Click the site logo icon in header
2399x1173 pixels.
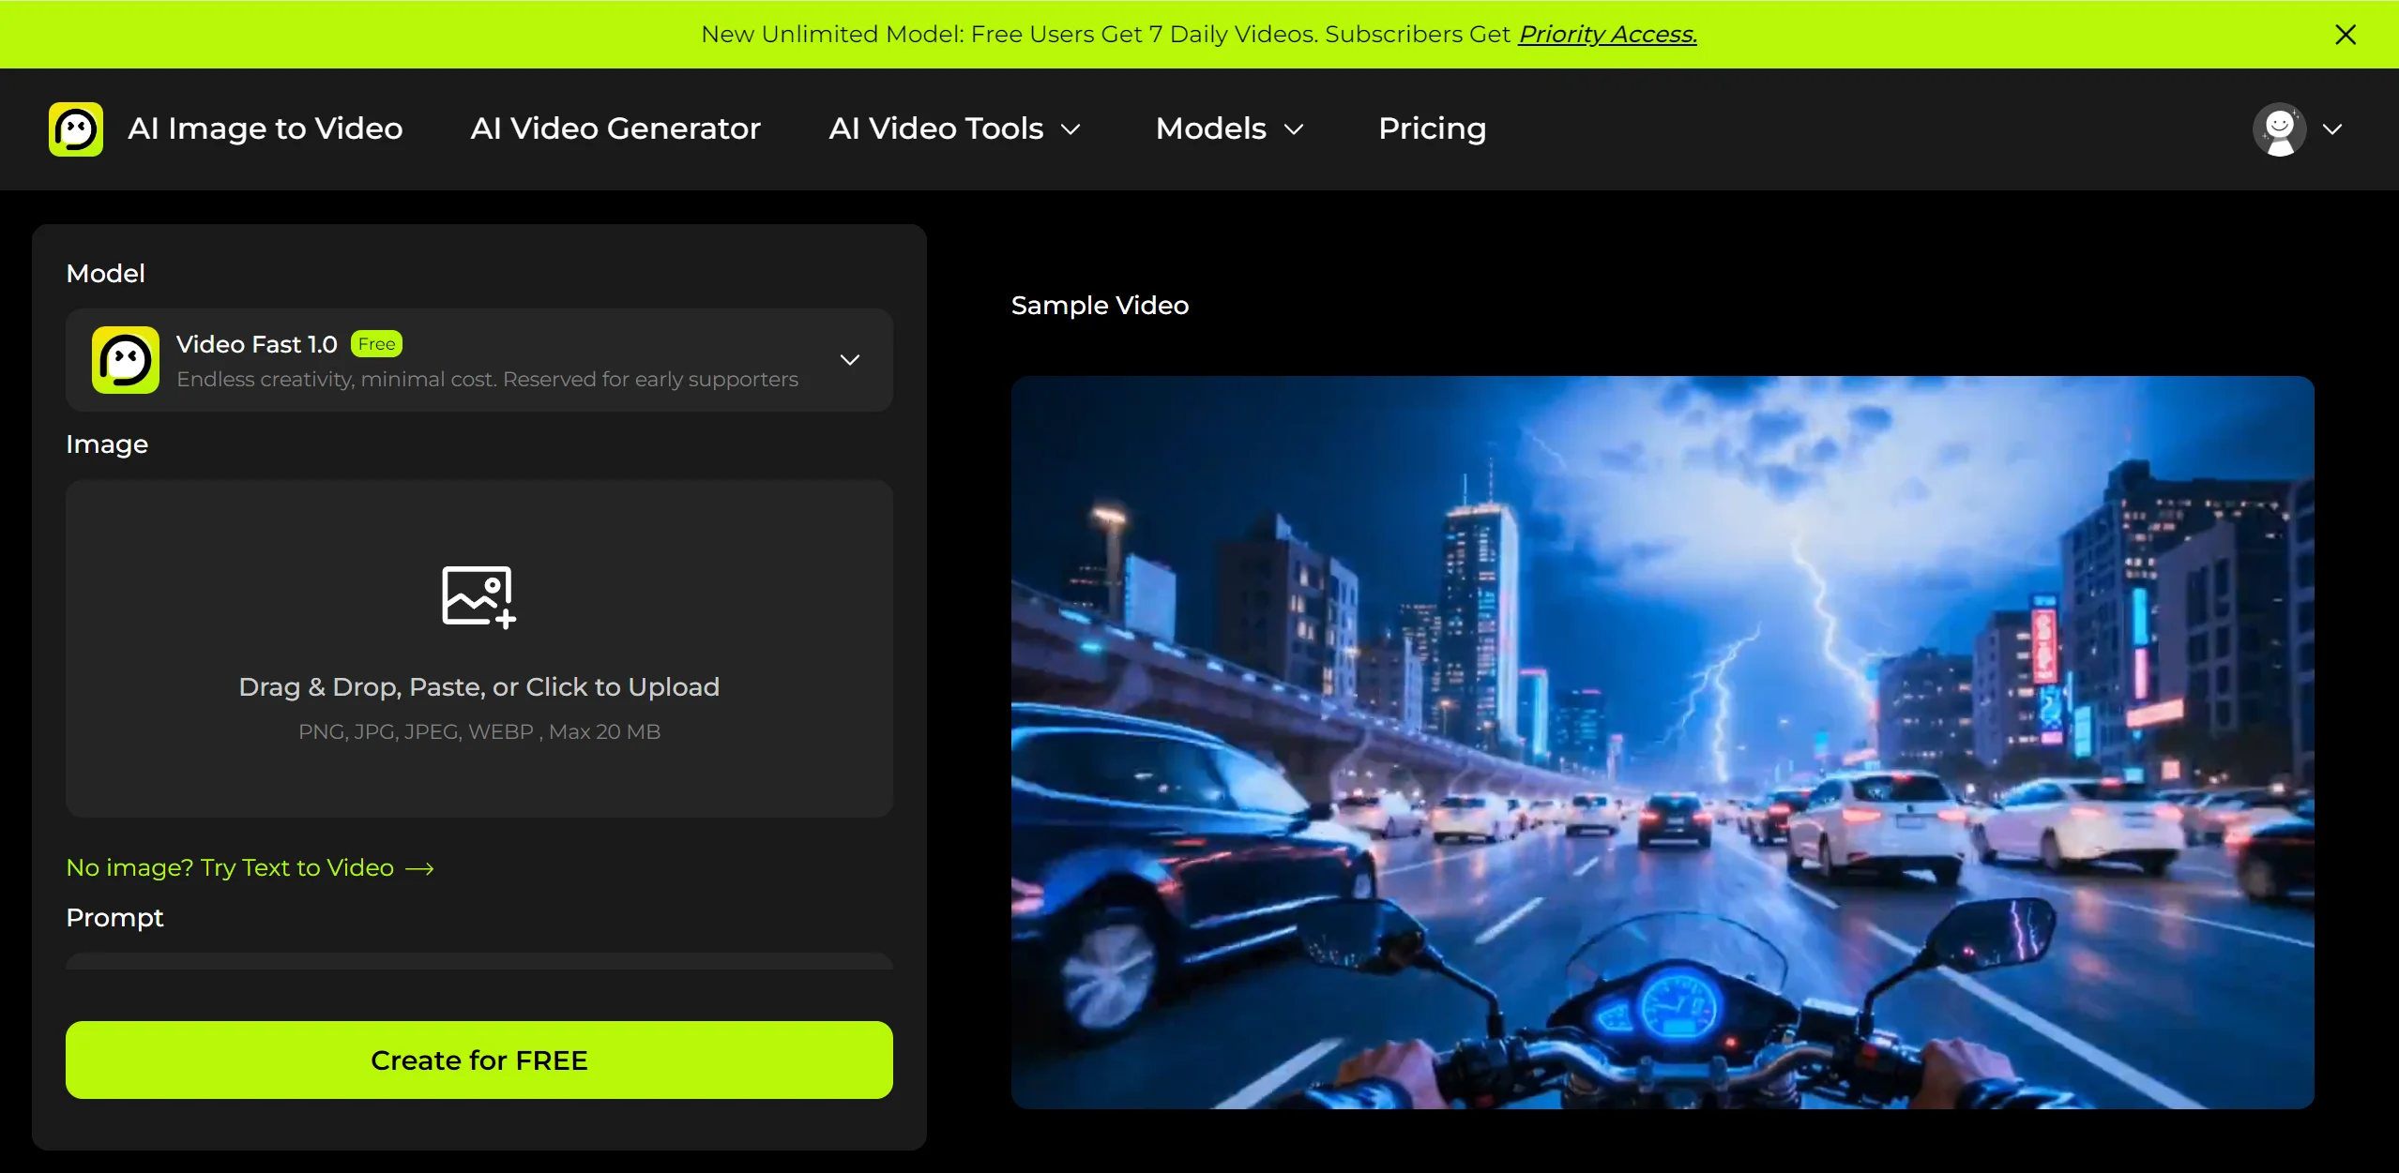coord(76,129)
